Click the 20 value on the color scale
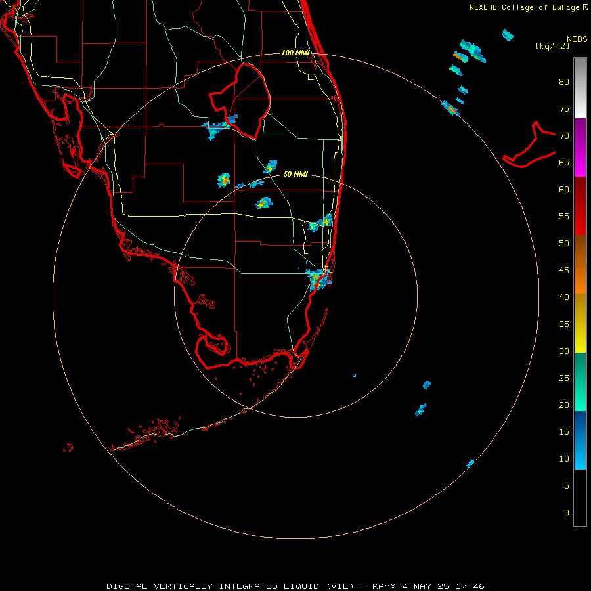The width and height of the screenshot is (591, 591). click(564, 405)
